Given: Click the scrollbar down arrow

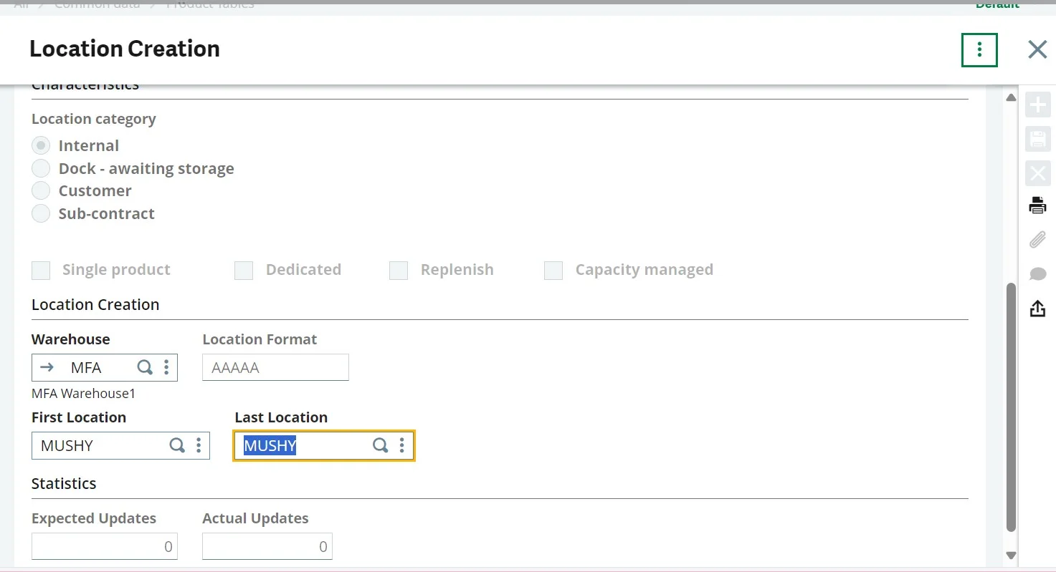Looking at the screenshot, I should [1011, 555].
